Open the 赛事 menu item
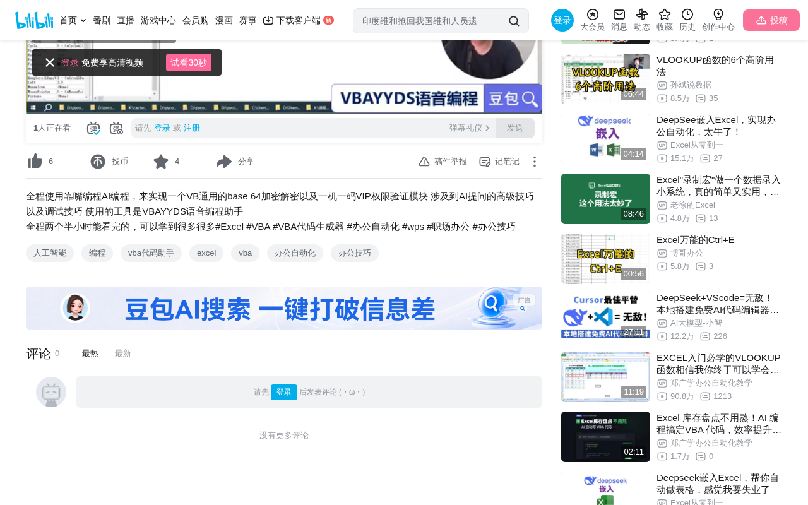Image resolution: width=808 pixels, height=505 pixels. tap(248, 20)
